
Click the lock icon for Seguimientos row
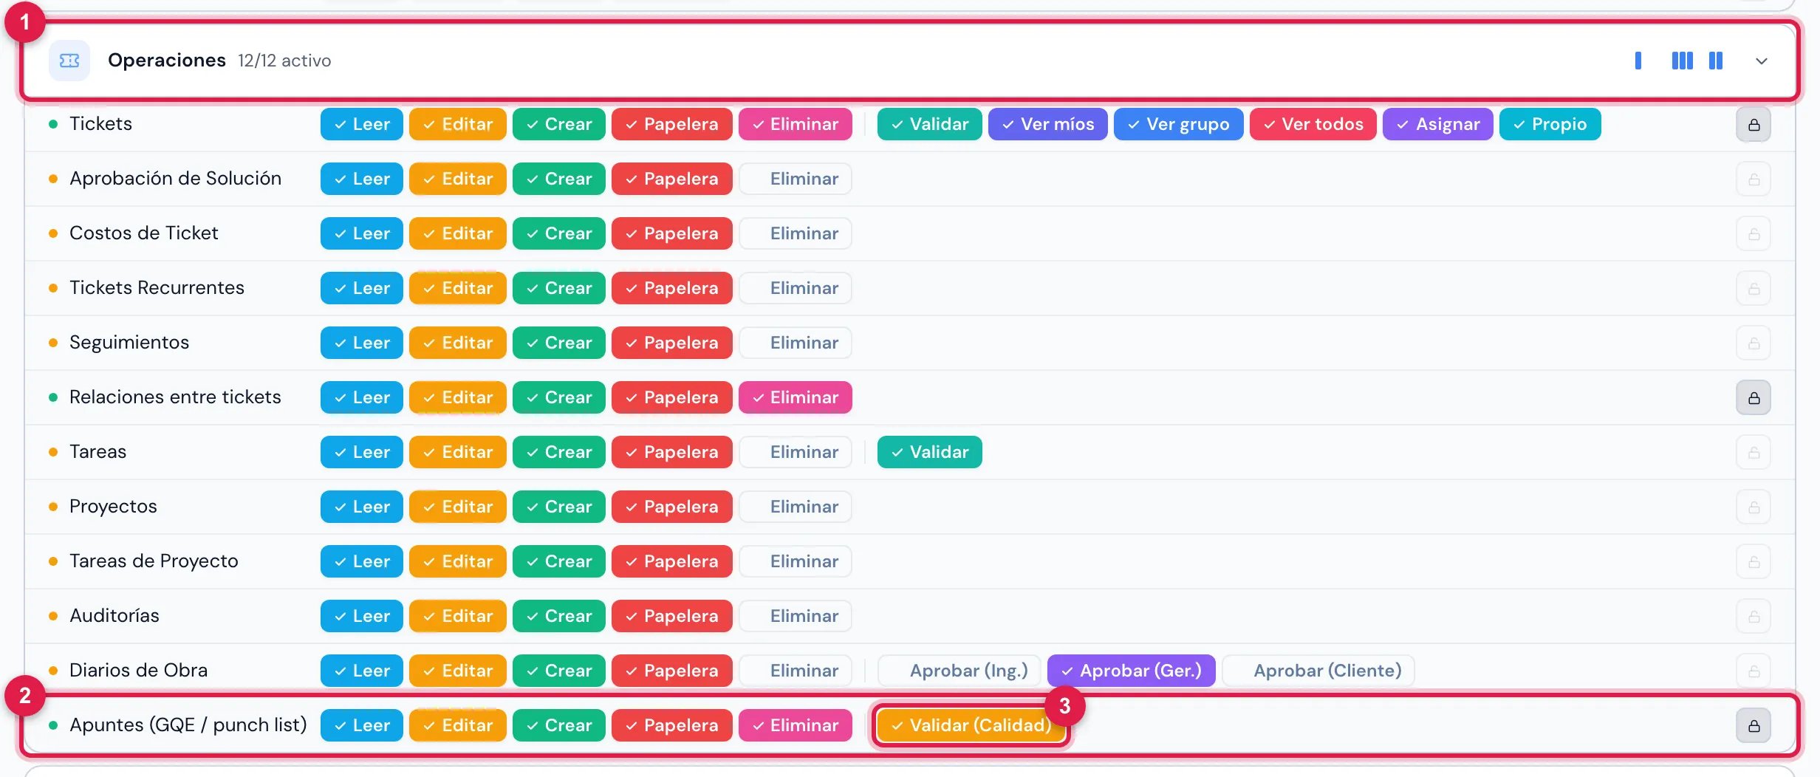point(1754,343)
